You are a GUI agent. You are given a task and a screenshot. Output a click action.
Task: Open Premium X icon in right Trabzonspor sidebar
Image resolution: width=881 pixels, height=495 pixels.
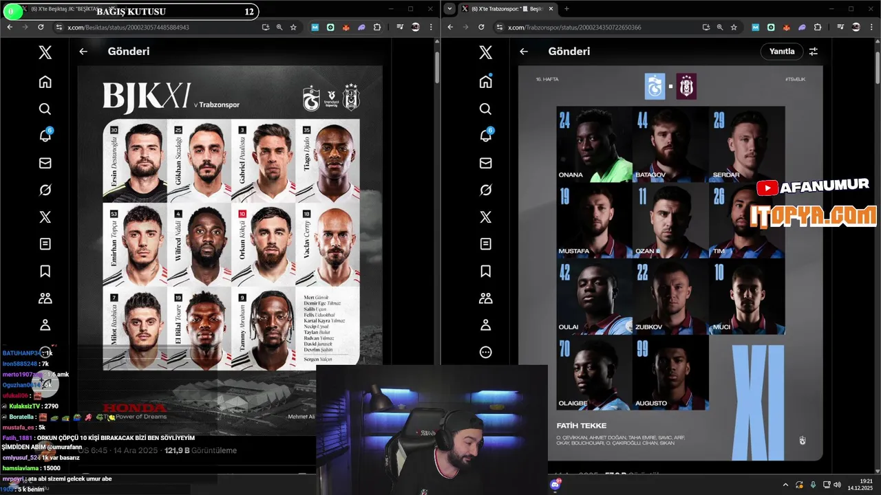pyautogui.click(x=485, y=217)
